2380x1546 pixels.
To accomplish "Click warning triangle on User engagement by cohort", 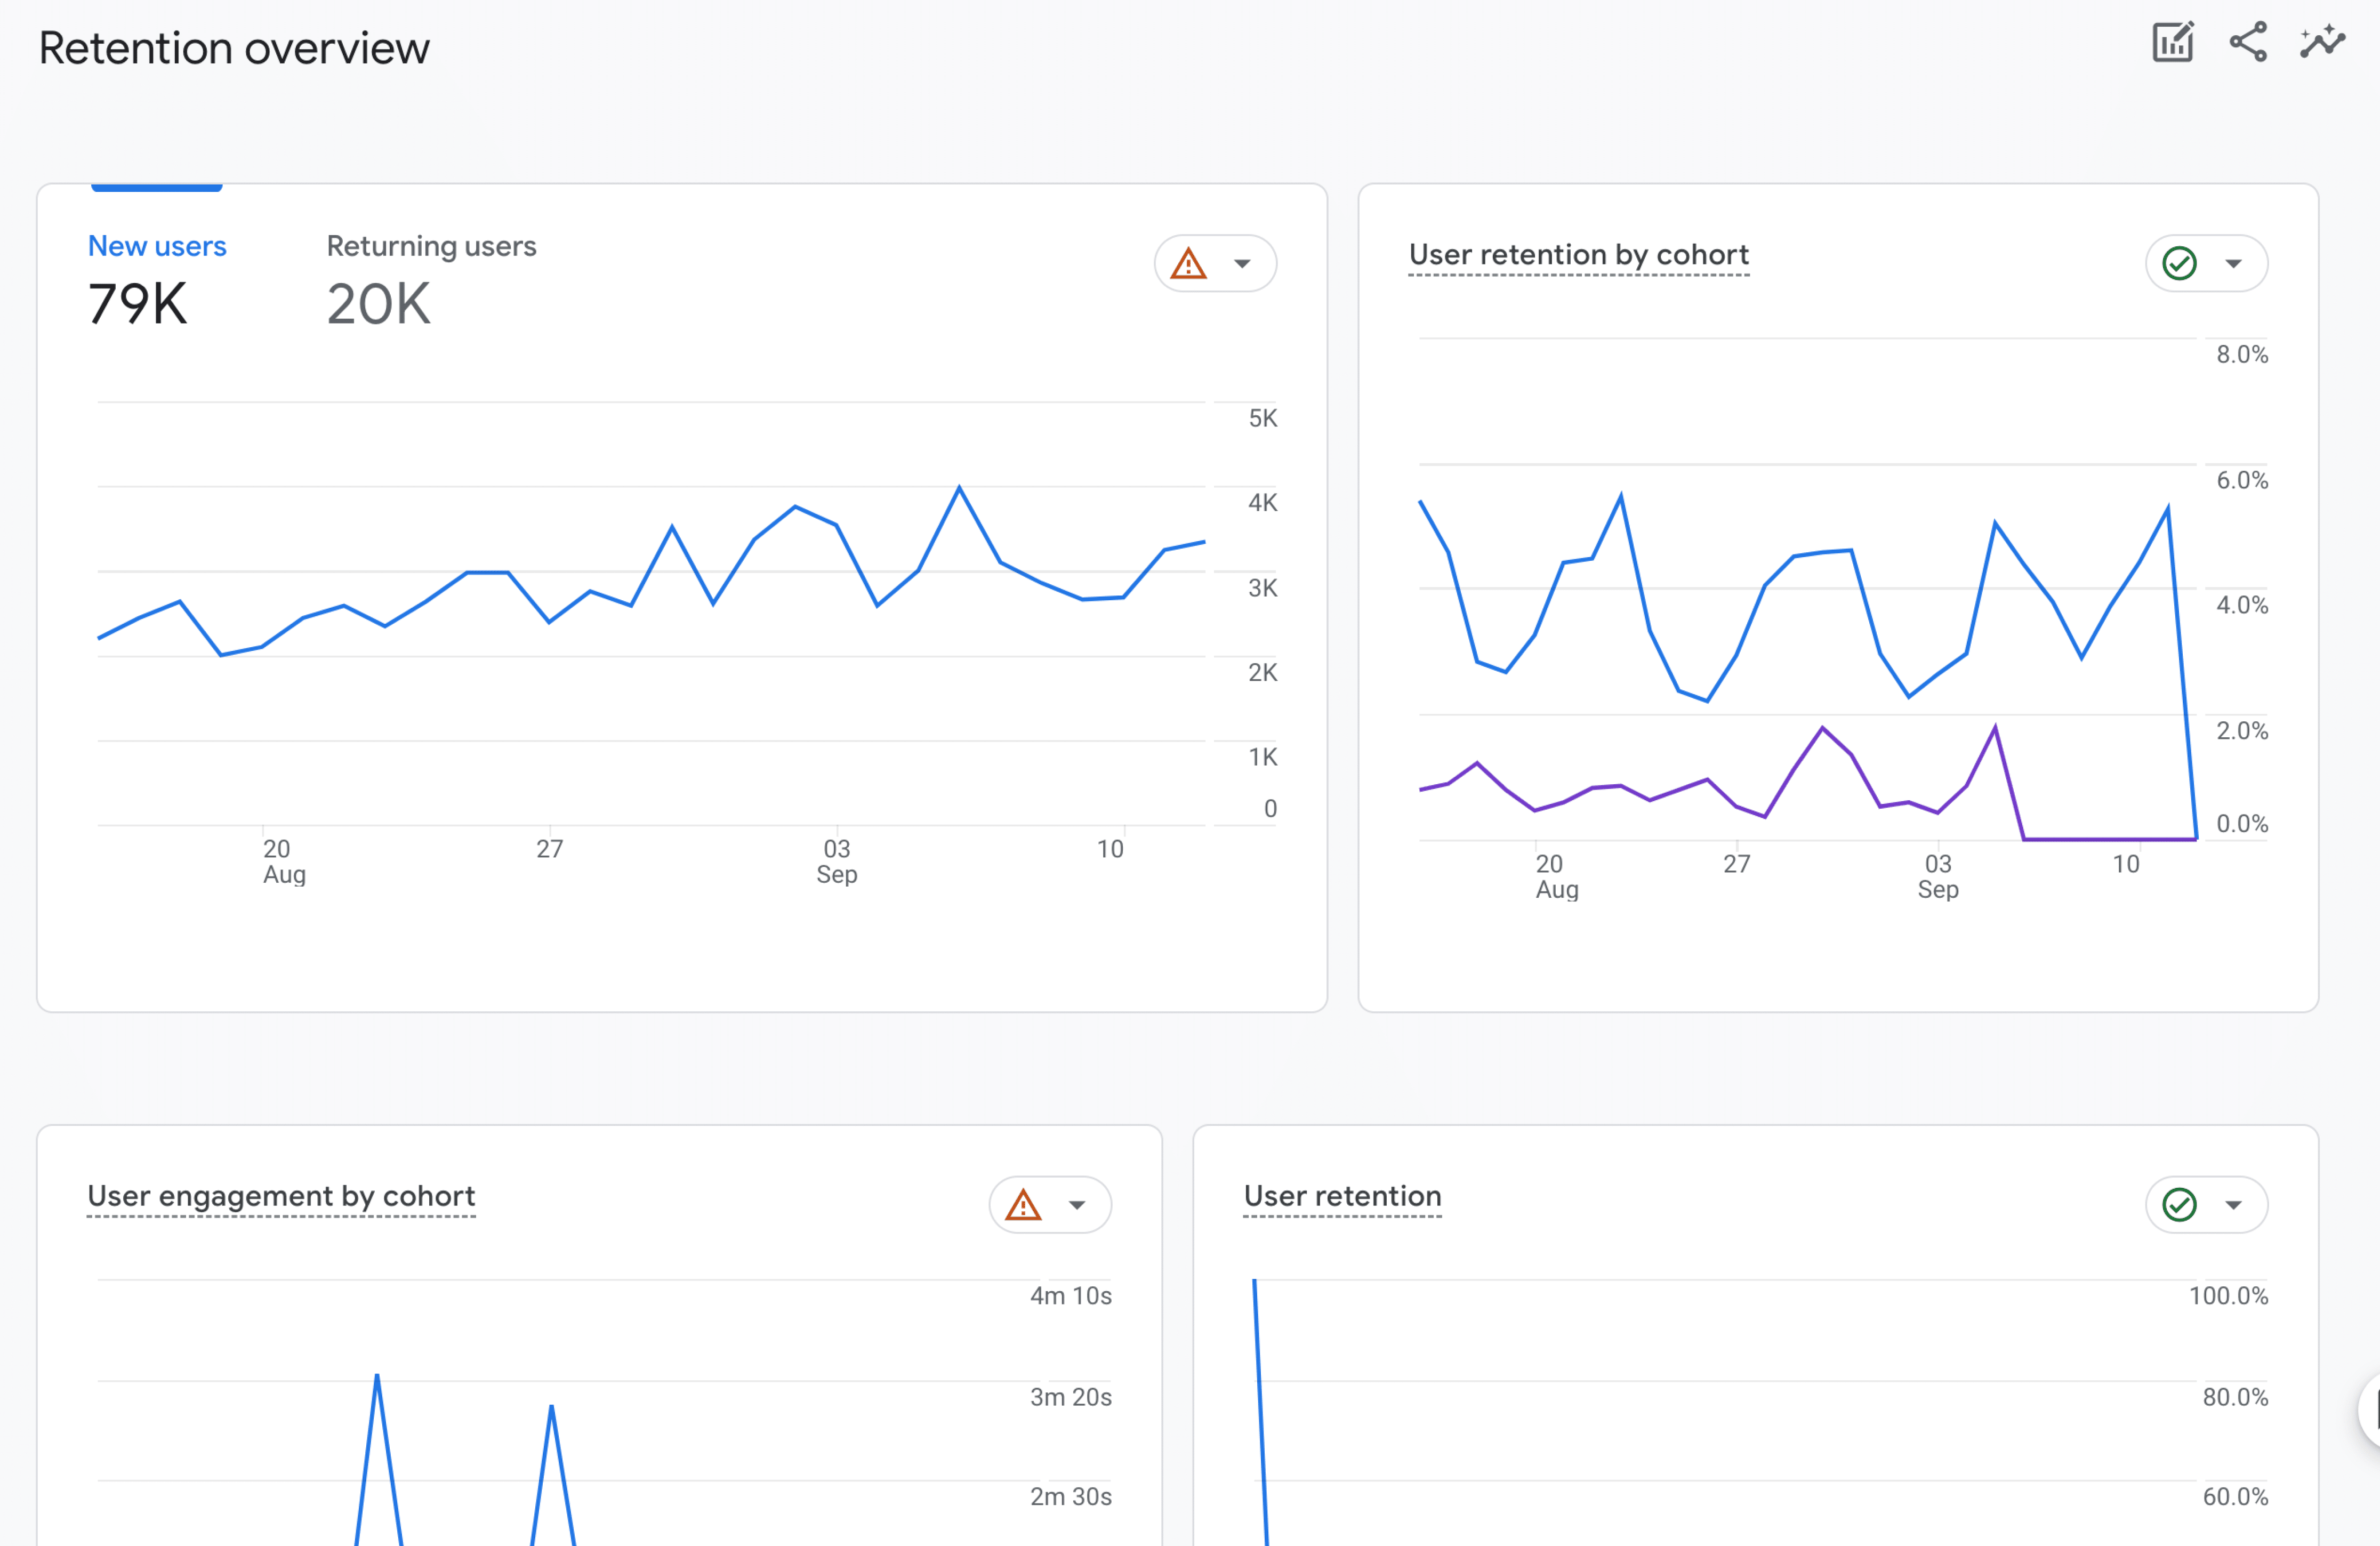I will pos(1023,1205).
